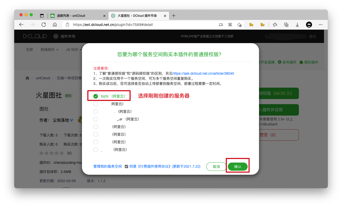The width and height of the screenshot is (342, 207).
Task: Select the 全部 category menu item
Action: click(29, 50)
